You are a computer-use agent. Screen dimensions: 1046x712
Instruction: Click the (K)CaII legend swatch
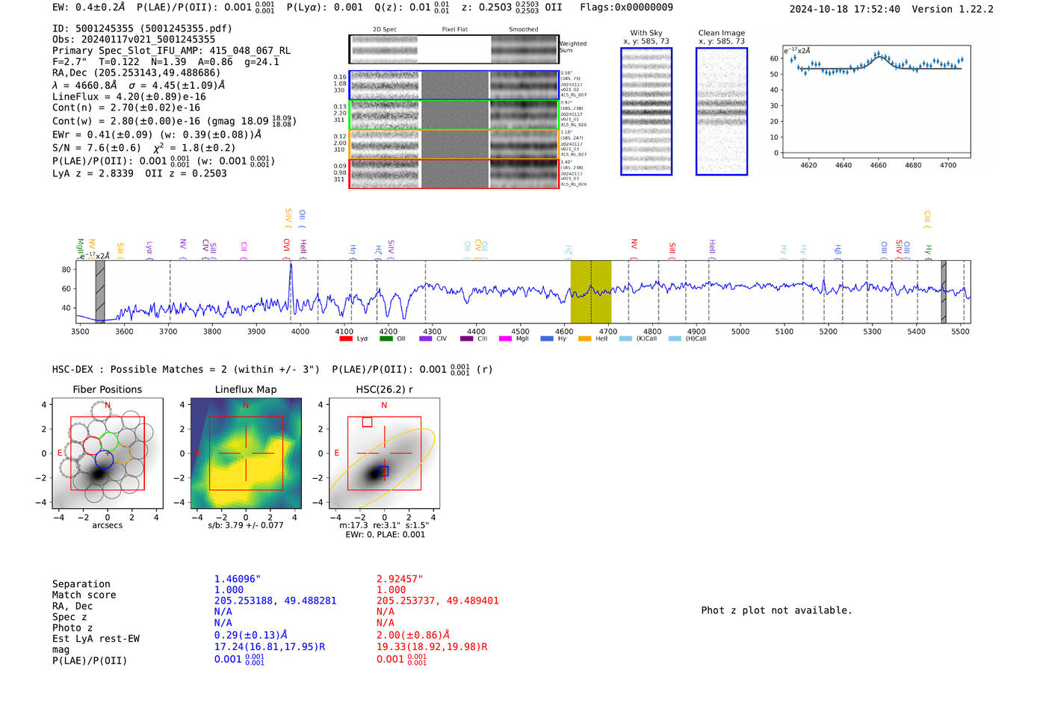(x=625, y=338)
